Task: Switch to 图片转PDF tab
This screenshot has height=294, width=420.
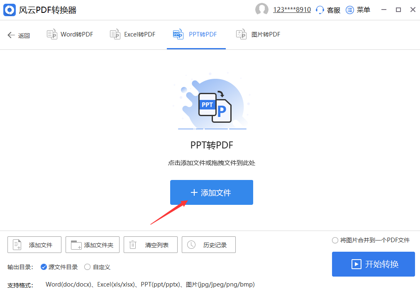Action: tap(258, 34)
